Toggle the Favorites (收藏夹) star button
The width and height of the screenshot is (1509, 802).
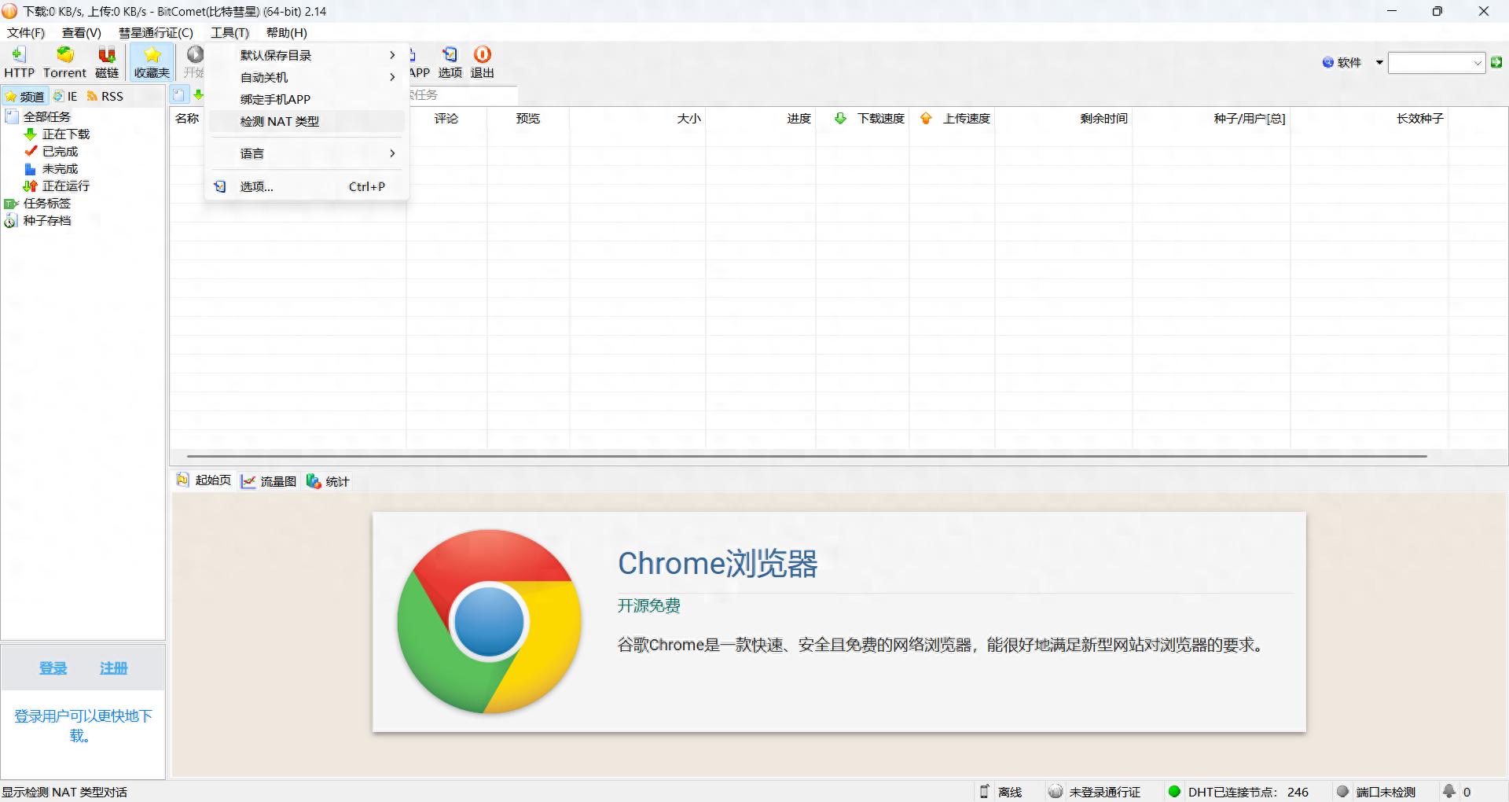point(152,62)
